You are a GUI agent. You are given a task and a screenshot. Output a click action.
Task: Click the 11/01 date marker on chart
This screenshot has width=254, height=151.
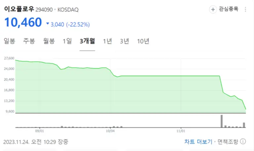(x=181, y=131)
